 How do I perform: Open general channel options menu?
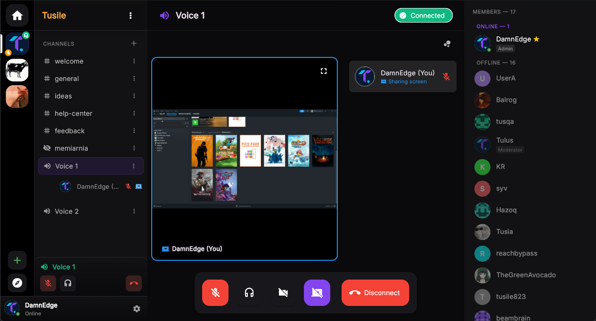tap(134, 79)
